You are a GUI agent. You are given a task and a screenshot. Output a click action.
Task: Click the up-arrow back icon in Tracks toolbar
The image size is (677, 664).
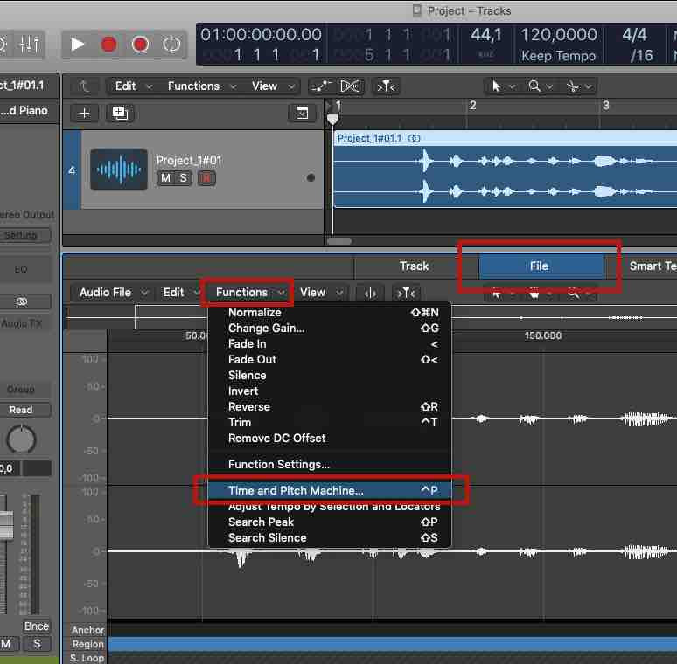[84, 86]
